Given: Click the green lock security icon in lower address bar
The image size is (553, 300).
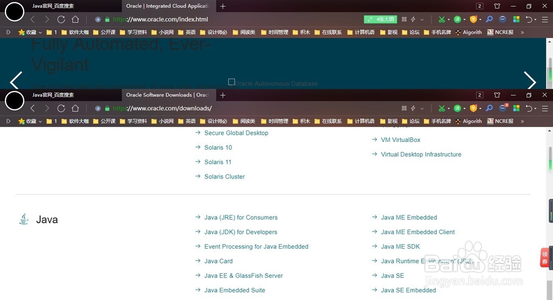Looking at the screenshot, I should tap(107, 109).
